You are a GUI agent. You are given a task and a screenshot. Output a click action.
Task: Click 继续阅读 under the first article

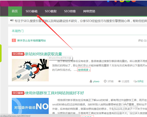tap(84, 70)
